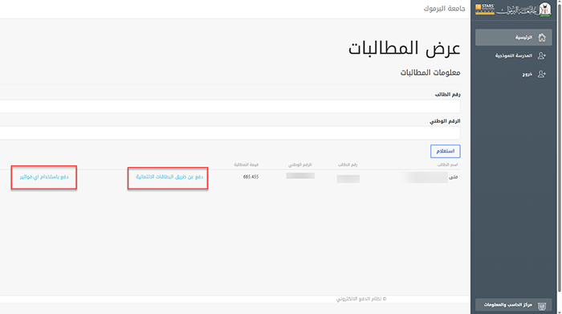Click the user icon next to خروج
562x314 pixels.
point(542,74)
